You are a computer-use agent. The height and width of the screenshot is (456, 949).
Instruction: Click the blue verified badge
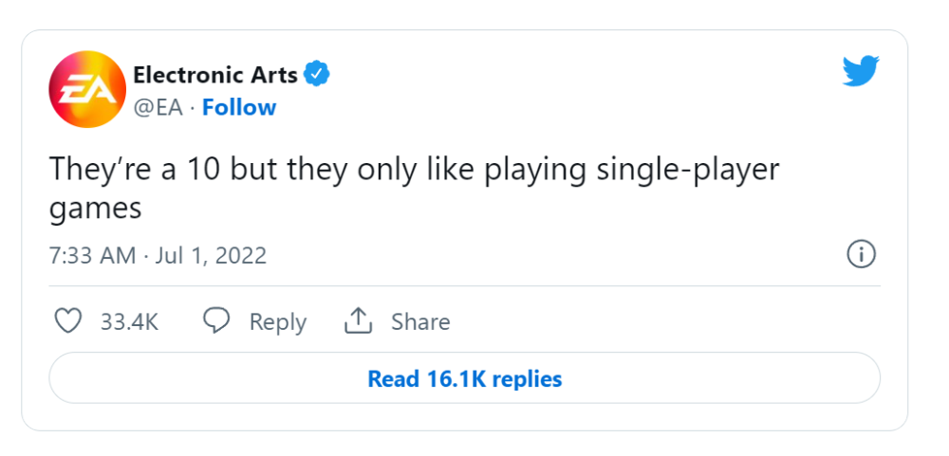point(317,74)
